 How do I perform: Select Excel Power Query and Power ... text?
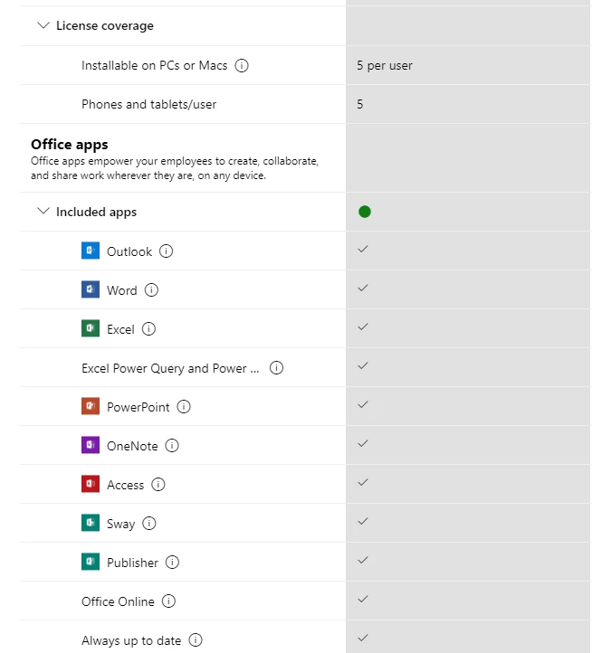[x=170, y=369]
